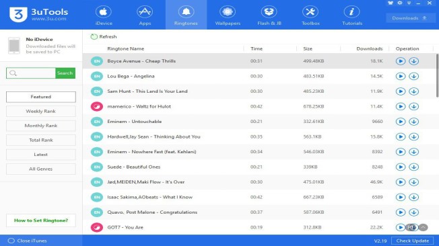Toggle the Close iTunes option

click(x=27, y=241)
